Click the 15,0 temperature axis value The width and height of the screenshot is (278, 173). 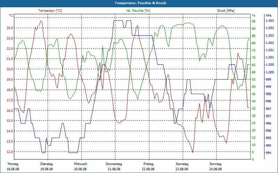pos(10,121)
